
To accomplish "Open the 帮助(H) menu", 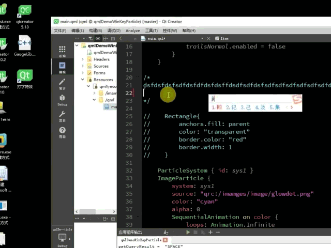I will coord(189,30).
